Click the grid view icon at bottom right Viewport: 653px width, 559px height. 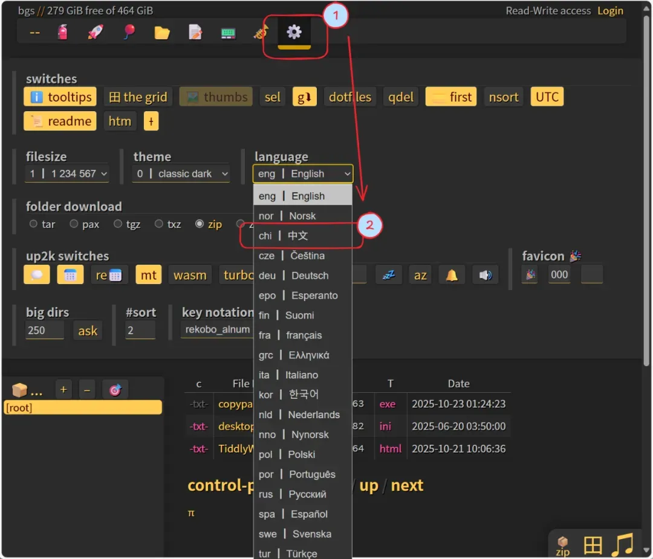593,545
